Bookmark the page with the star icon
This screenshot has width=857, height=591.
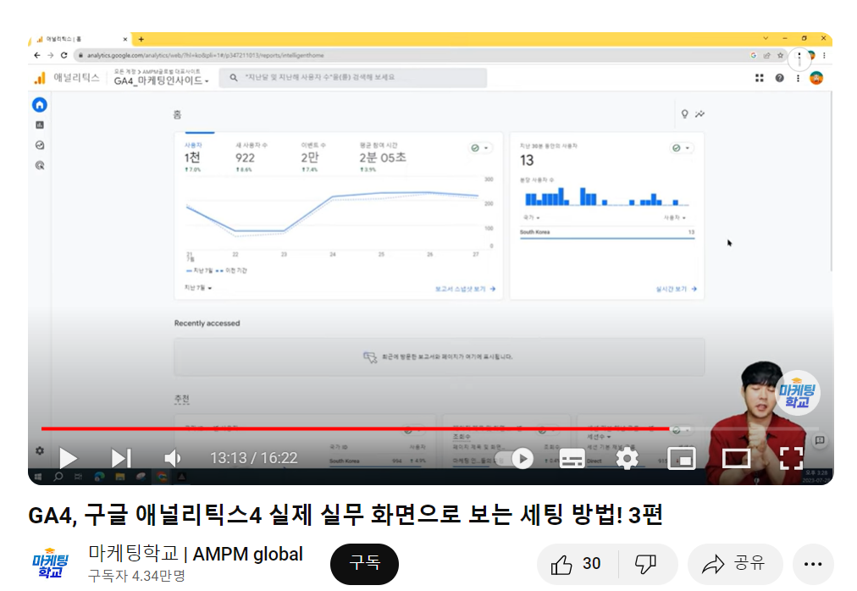(x=781, y=55)
